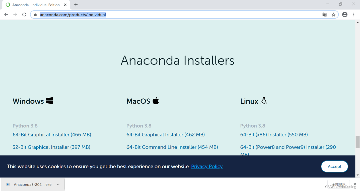Minimize the Chrome window
360x191 pixels.
coord(328,4)
